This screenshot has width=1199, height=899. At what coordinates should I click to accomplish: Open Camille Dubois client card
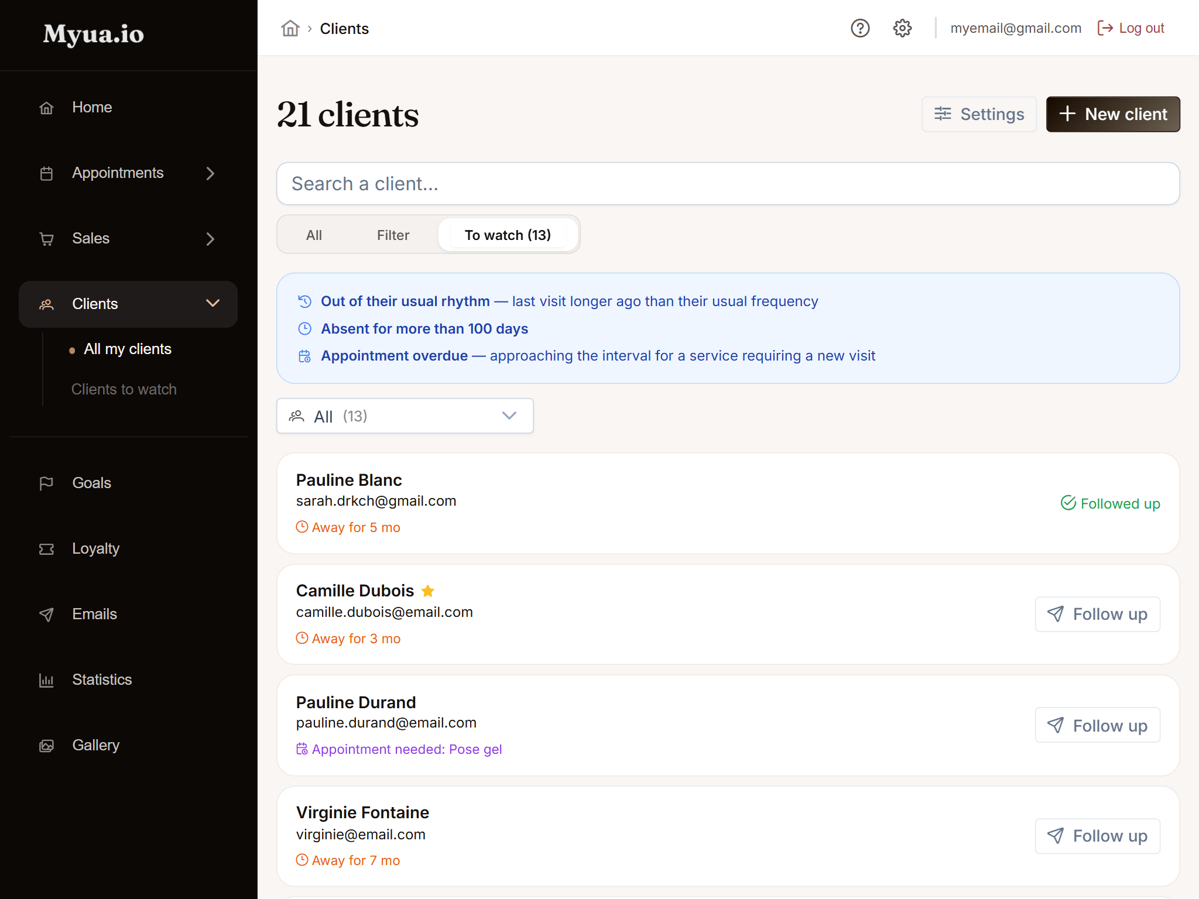(x=728, y=615)
